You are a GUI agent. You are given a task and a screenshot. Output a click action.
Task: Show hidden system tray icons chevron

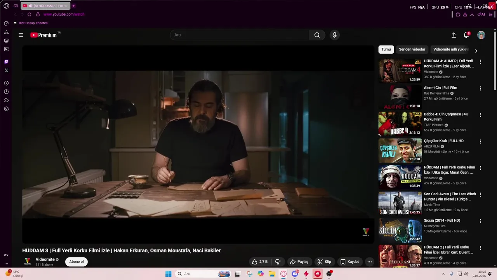pos(443,274)
